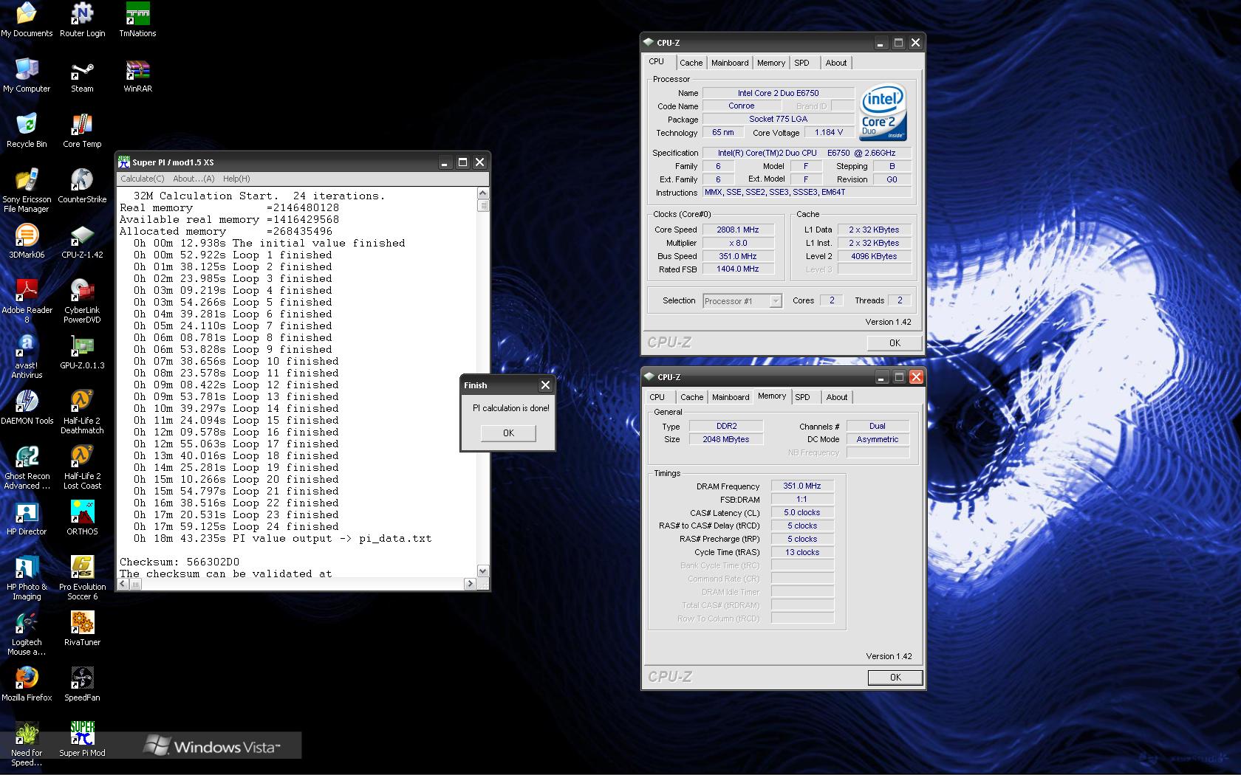
Task: Click OK in the Finish dialog
Action: (x=508, y=433)
